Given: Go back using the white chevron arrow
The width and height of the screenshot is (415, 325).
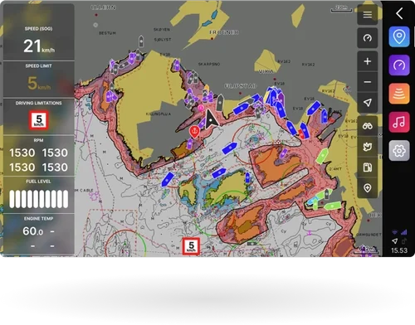Looking at the screenshot, I should tap(399, 13).
